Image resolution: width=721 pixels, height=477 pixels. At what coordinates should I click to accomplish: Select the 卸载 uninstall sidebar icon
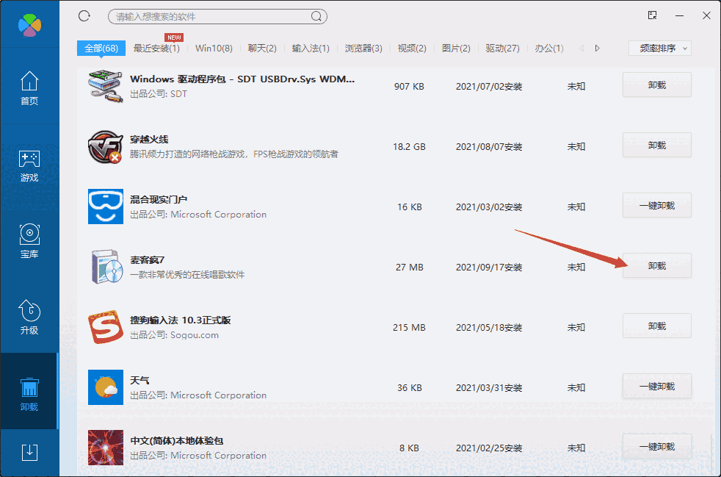point(29,392)
